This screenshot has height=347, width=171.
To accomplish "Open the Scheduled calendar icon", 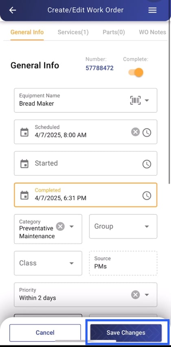I will click(24, 132).
